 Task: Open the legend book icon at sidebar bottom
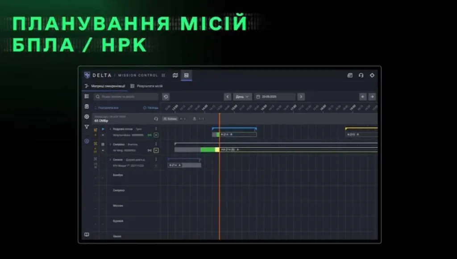[87, 234]
